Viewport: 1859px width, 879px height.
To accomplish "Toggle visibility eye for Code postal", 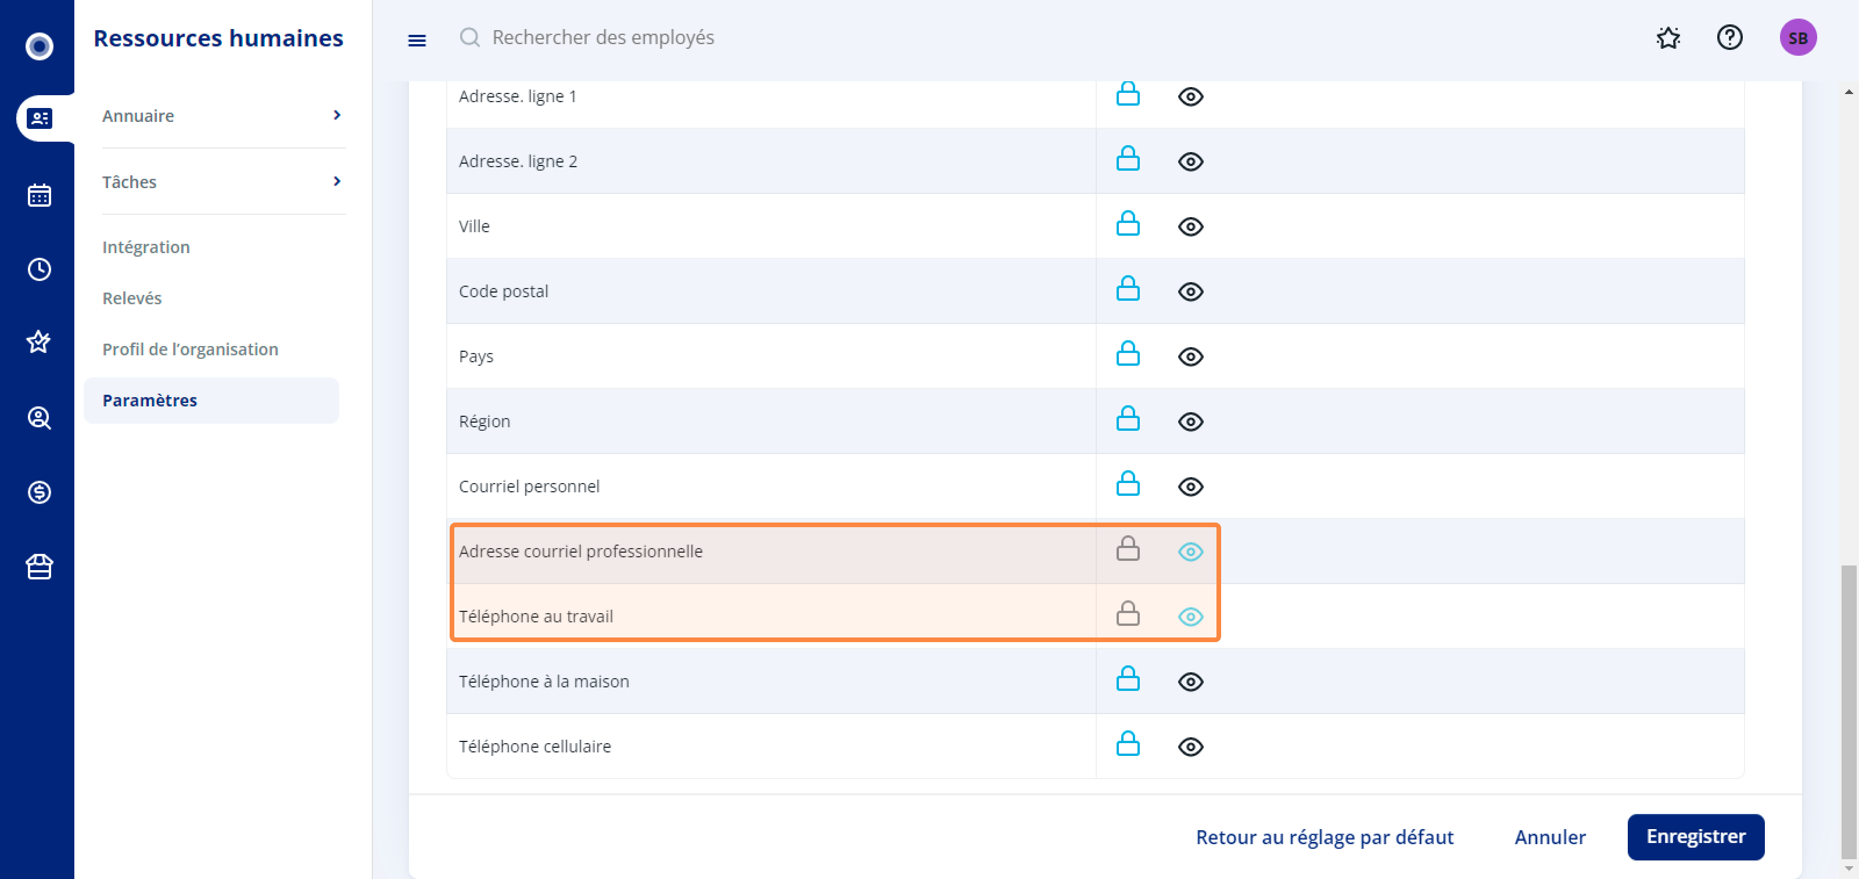I will coord(1190,291).
